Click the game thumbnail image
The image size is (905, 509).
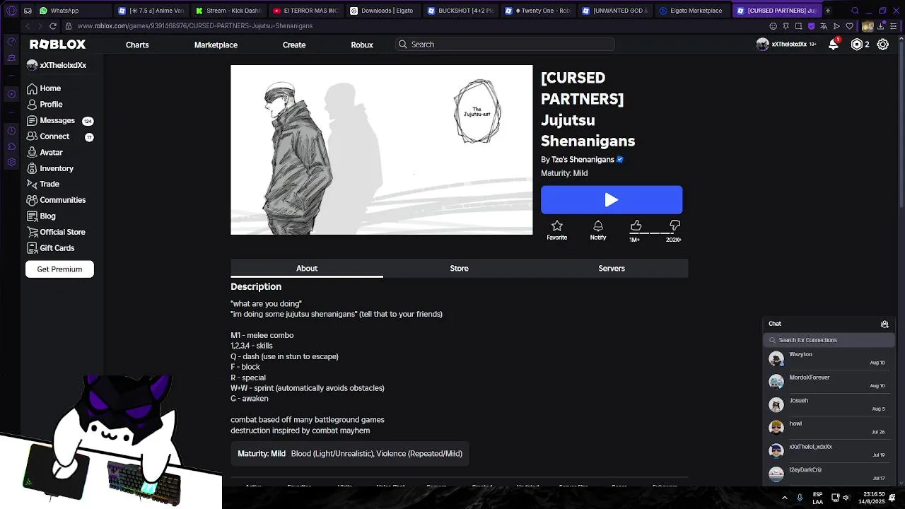(382, 150)
